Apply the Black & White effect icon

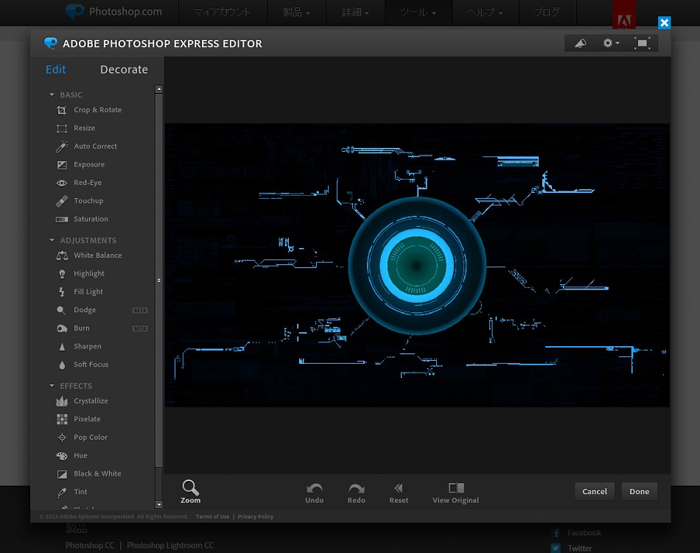click(x=62, y=474)
